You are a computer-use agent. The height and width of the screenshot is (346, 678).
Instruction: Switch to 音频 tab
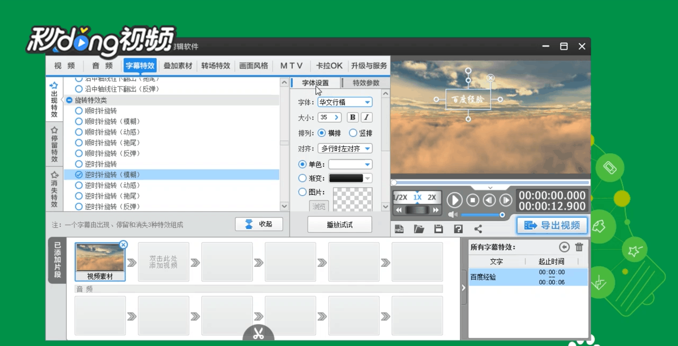click(x=102, y=66)
